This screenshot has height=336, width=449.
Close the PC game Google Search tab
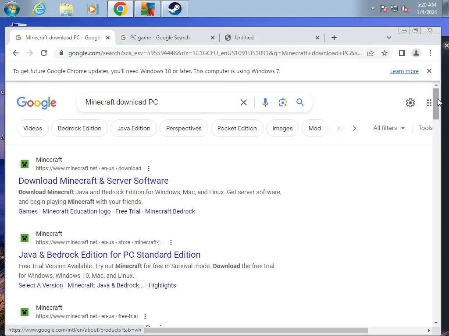pos(213,38)
